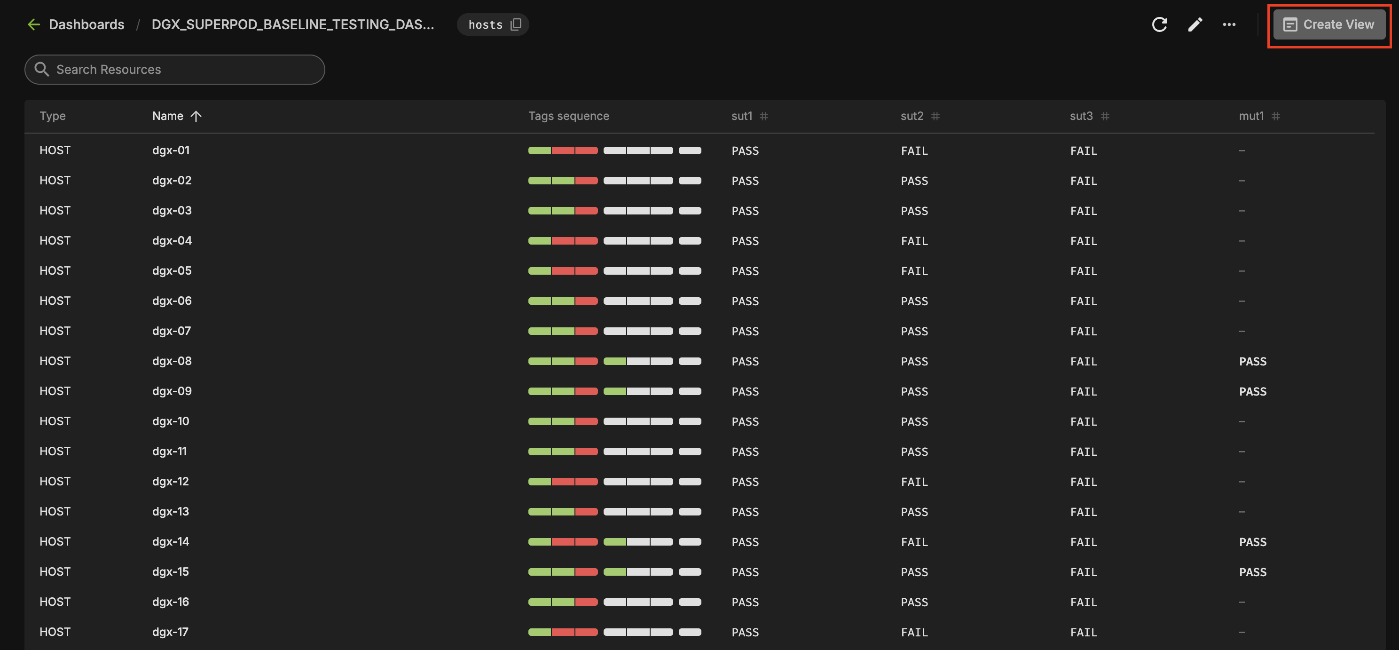Open edit mode via the pencil icon
Screen dimensions: 1399x650
pyautogui.click(x=1195, y=24)
